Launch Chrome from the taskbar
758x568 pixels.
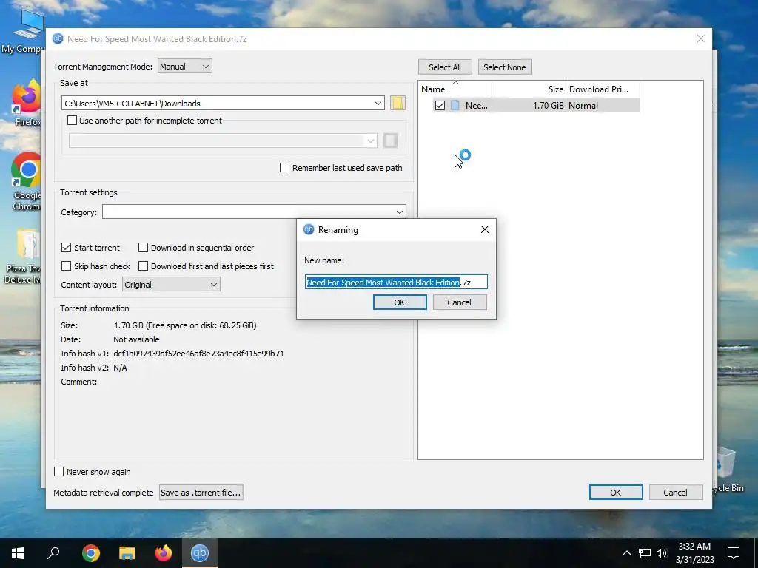pos(90,553)
